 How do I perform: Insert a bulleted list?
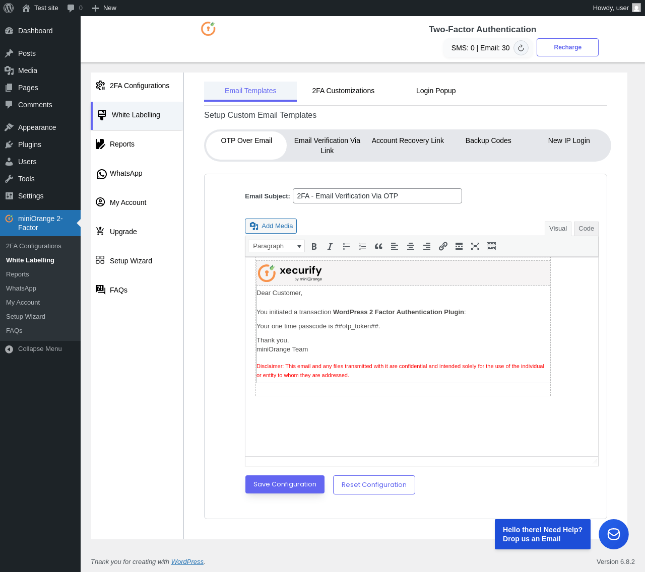pyautogui.click(x=346, y=246)
